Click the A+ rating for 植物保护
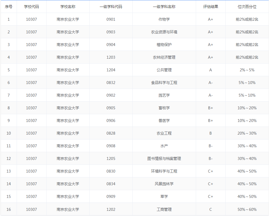 click(211, 45)
